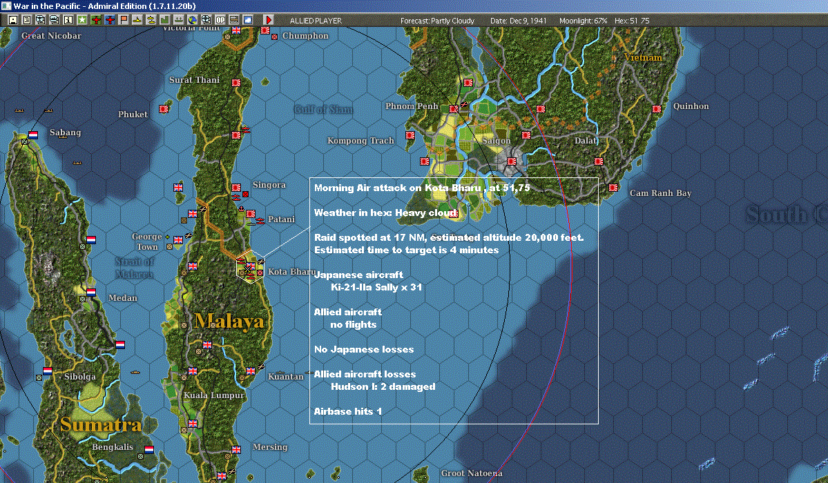Click 'Hudson I: 2 damaged' report line

pyautogui.click(x=383, y=386)
